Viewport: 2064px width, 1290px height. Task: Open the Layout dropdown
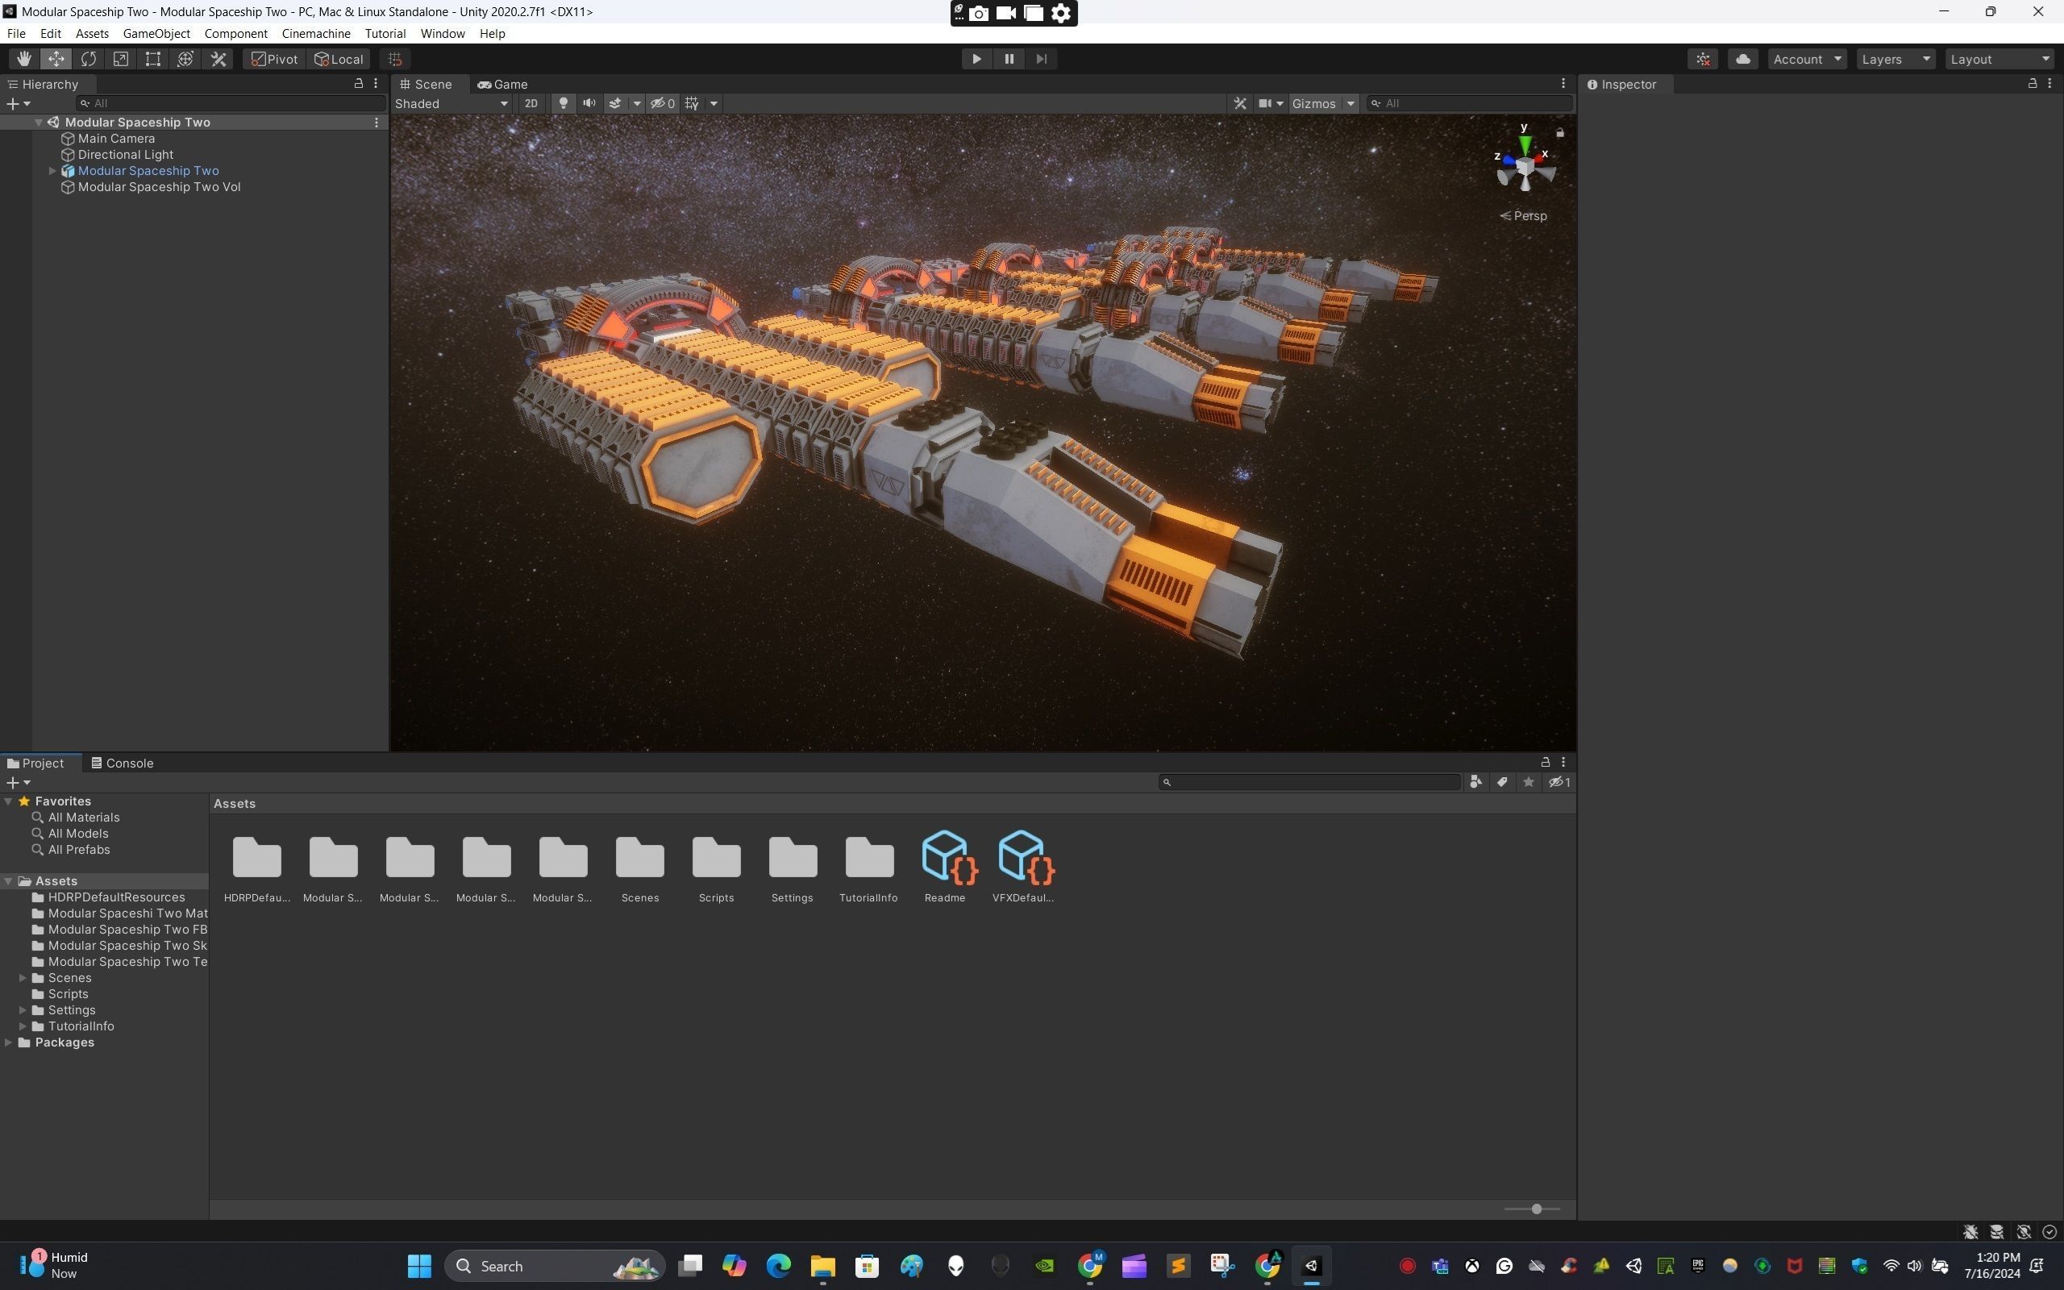(2000, 59)
